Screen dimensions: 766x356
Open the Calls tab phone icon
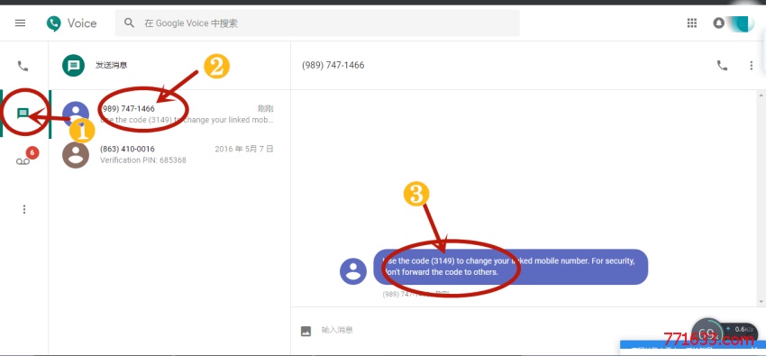23,66
